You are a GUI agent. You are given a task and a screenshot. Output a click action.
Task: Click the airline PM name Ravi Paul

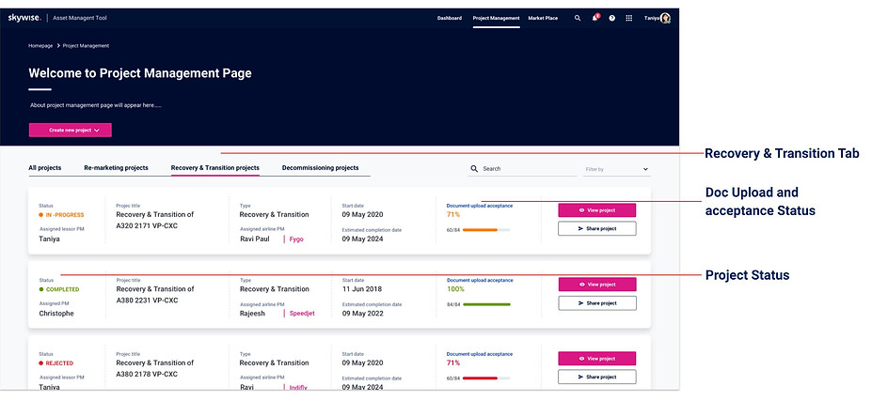(x=255, y=239)
